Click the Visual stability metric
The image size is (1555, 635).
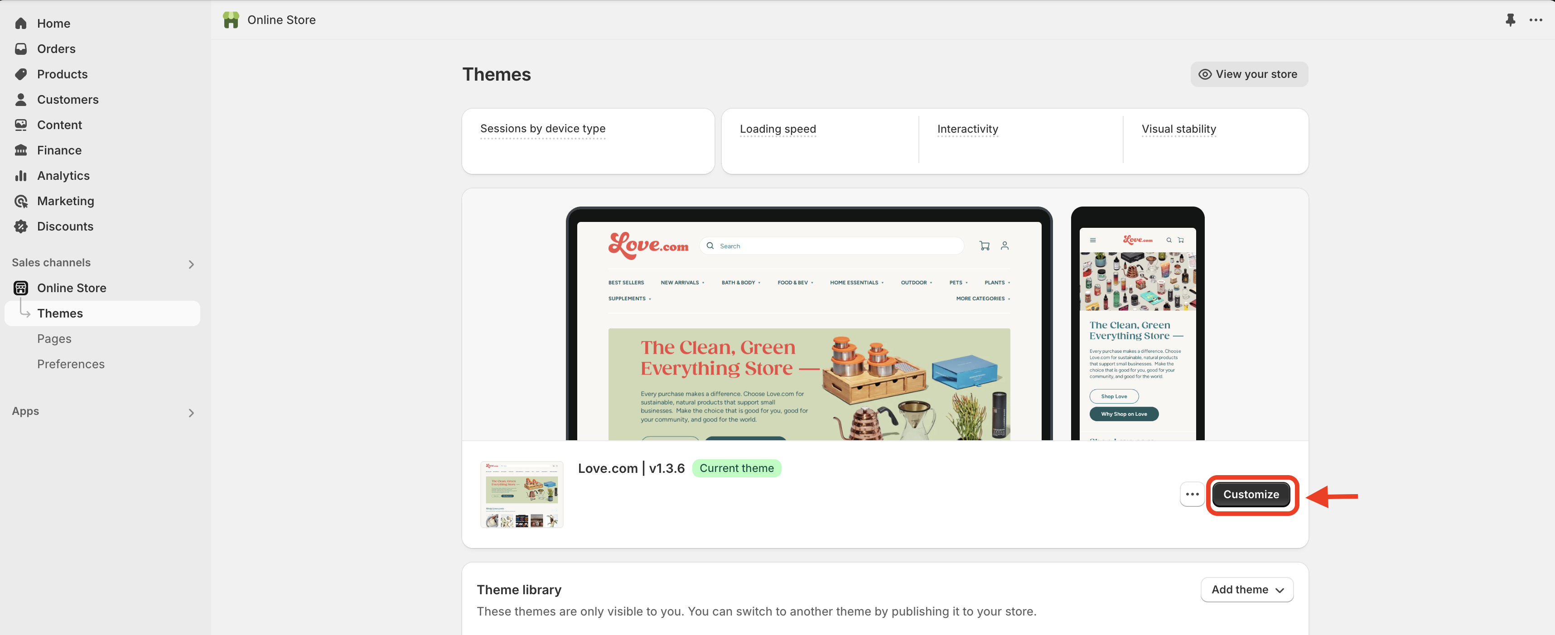(1178, 129)
